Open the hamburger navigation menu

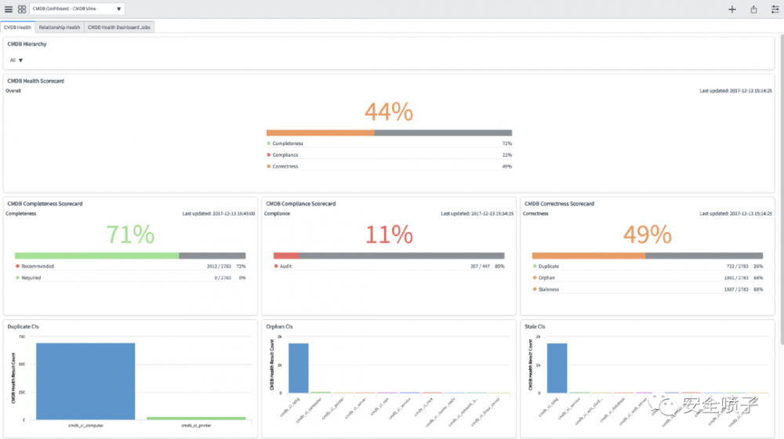(x=9, y=9)
